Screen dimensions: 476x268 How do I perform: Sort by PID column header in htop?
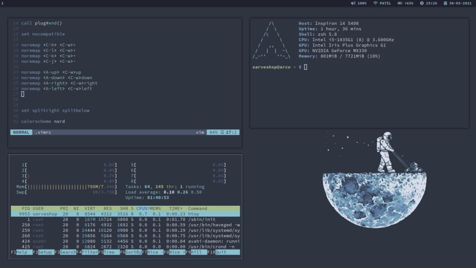(x=26, y=208)
